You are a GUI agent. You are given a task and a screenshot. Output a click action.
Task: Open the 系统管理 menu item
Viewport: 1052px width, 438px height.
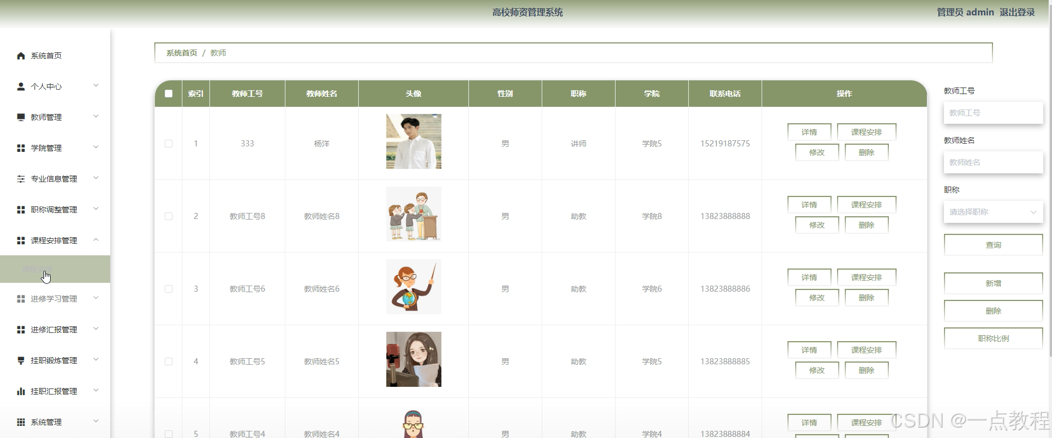coord(55,422)
